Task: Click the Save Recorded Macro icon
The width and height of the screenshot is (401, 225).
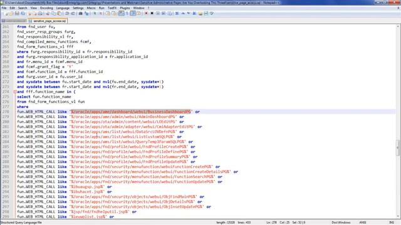Action: click(170, 13)
